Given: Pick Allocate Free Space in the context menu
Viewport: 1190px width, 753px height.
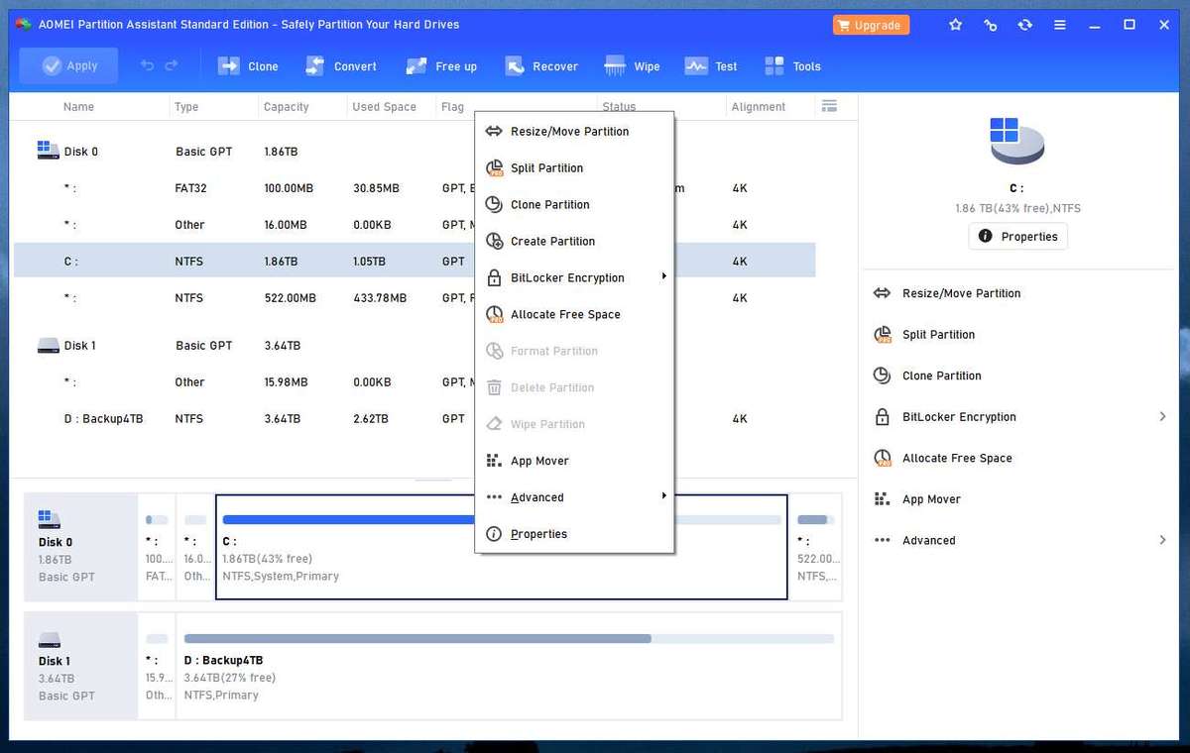Looking at the screenshot, I should (574, 314).
